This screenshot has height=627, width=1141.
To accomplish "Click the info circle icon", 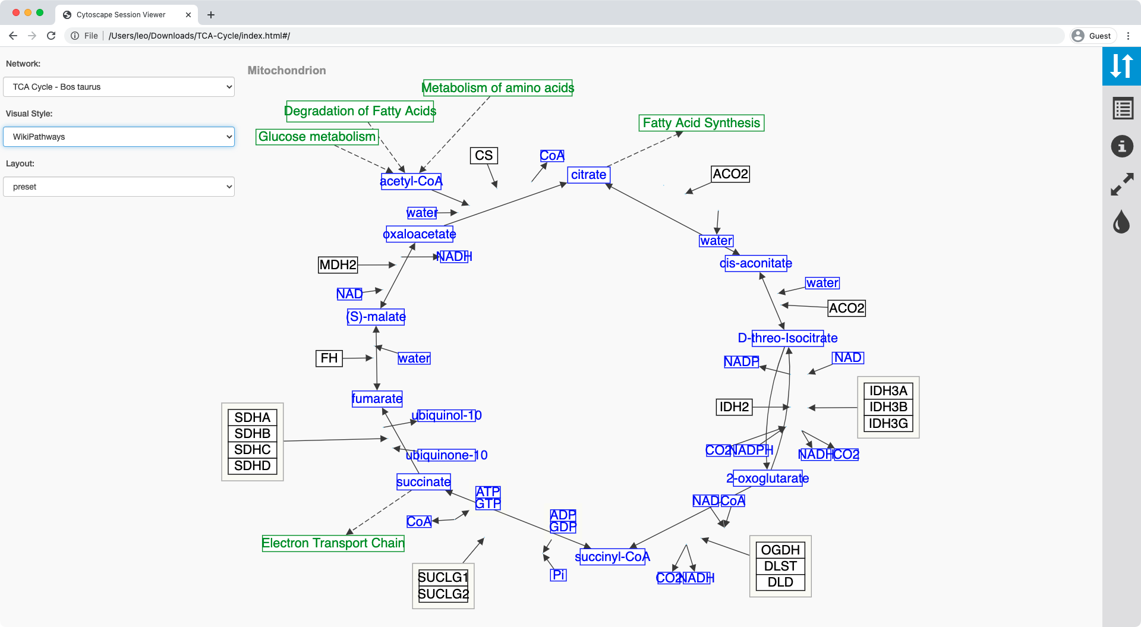I will click(1122, 146).
